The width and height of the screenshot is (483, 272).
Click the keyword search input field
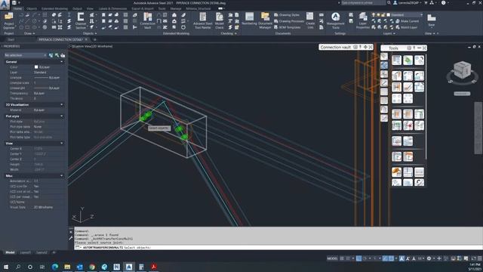(x=363, y=3)
